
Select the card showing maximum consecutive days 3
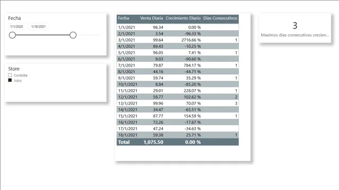click(x=295, y=28)
